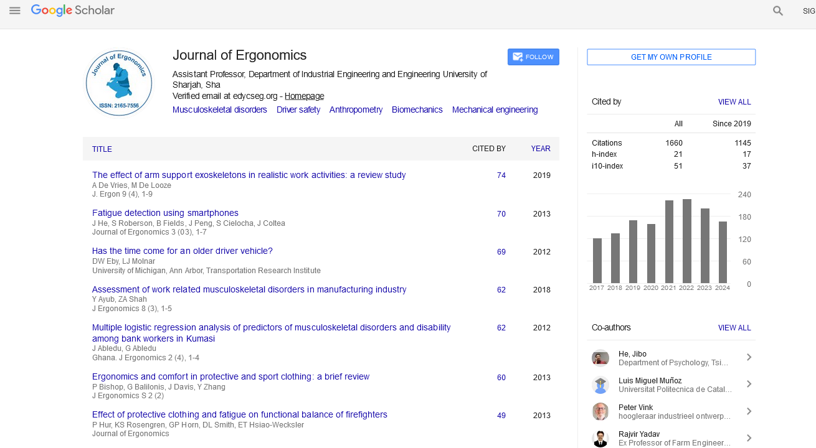Open Fatigue detection using smartphones article
The width and height of the screenshot is (816, 448).
(x=165, y=213)
